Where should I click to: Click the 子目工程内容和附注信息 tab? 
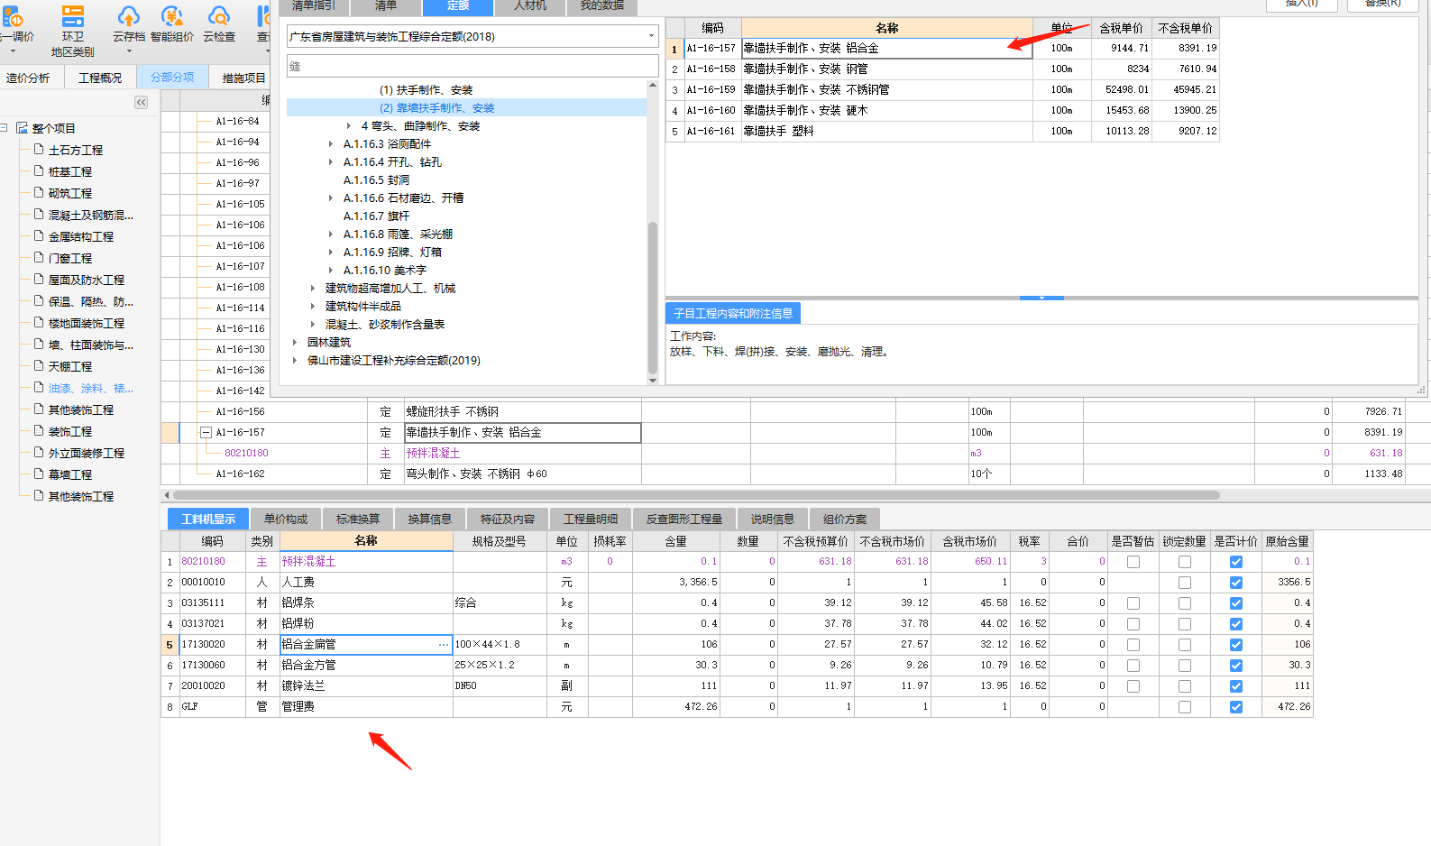[x=732, y=313]
